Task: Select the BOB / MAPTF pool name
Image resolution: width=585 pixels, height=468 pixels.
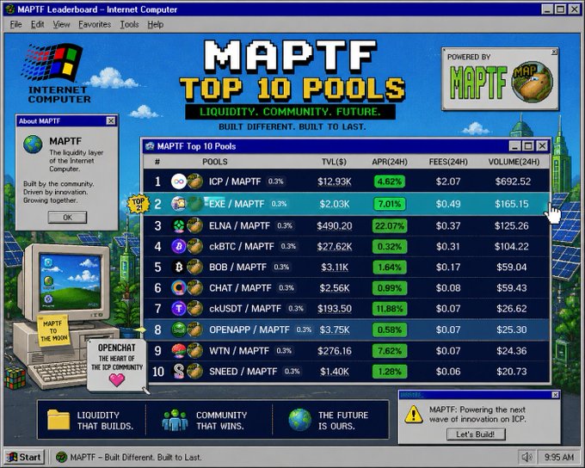Action: coord(237,268)
